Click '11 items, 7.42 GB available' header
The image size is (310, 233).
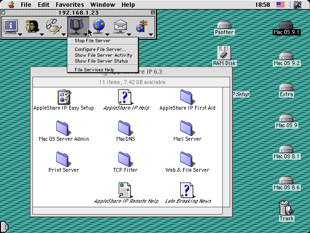(x=131, y=82)
